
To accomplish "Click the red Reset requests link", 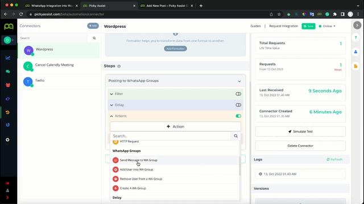I will (x=338, y=70).
